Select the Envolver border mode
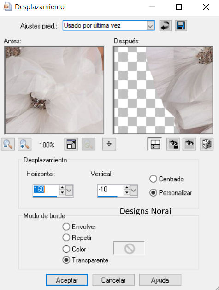This screenshot has height=290, width=219. point(66,226)
